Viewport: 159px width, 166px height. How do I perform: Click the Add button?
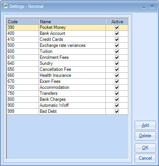tap(145, 125)
